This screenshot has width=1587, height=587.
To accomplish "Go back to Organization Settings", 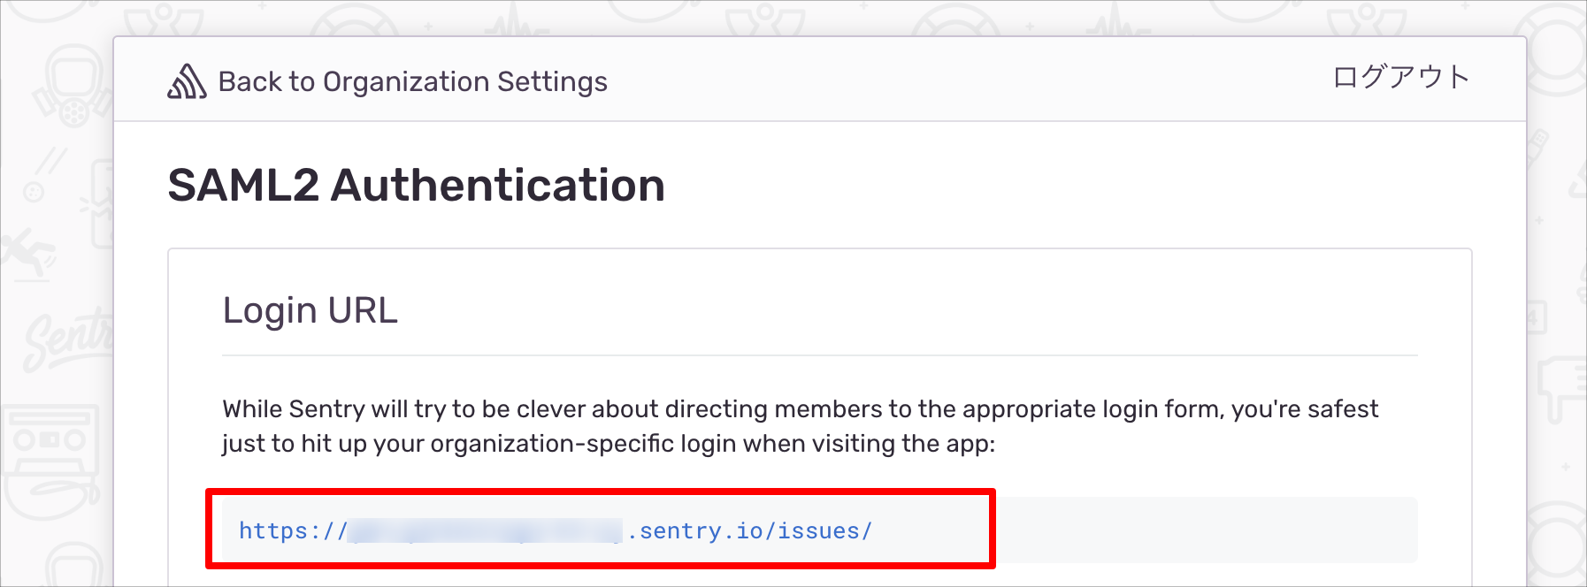I will [x=412, y=81].
